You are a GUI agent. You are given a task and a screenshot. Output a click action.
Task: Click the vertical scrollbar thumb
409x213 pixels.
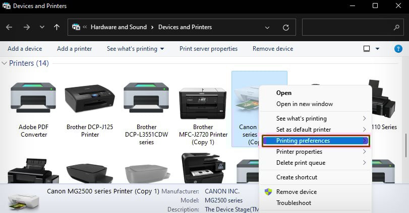[406, 146]
